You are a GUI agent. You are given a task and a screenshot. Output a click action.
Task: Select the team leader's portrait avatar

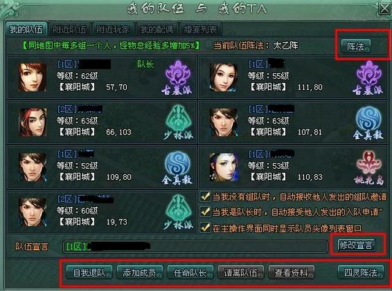[32, 77]
